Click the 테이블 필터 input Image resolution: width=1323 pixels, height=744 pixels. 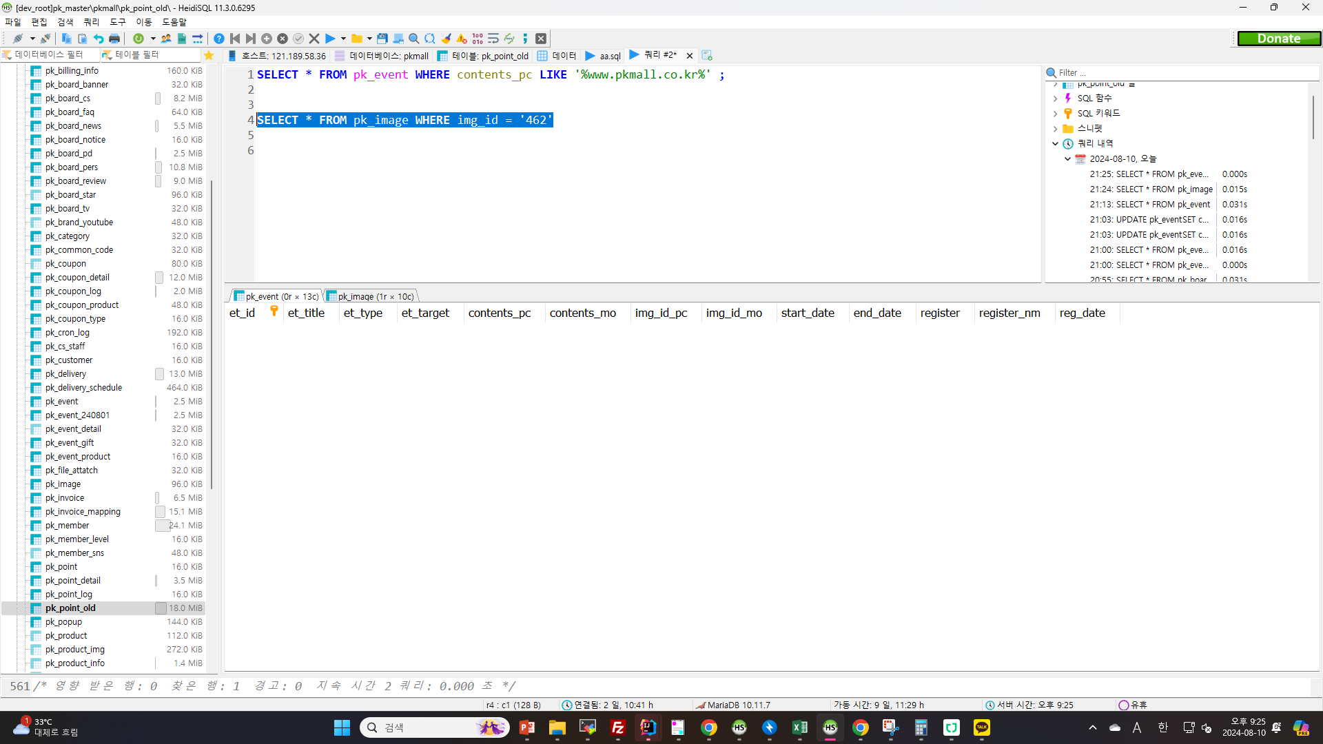click(150, 55)
